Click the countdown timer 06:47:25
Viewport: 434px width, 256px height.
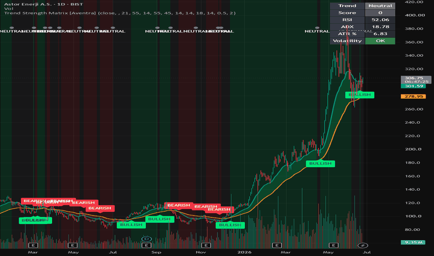point(416,81)
